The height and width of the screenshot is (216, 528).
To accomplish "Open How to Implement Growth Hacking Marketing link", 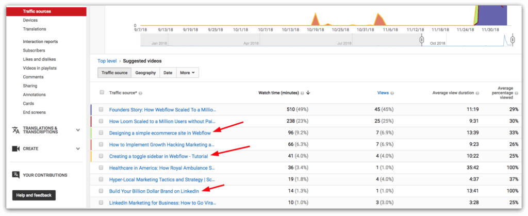I will pos(162,145).
